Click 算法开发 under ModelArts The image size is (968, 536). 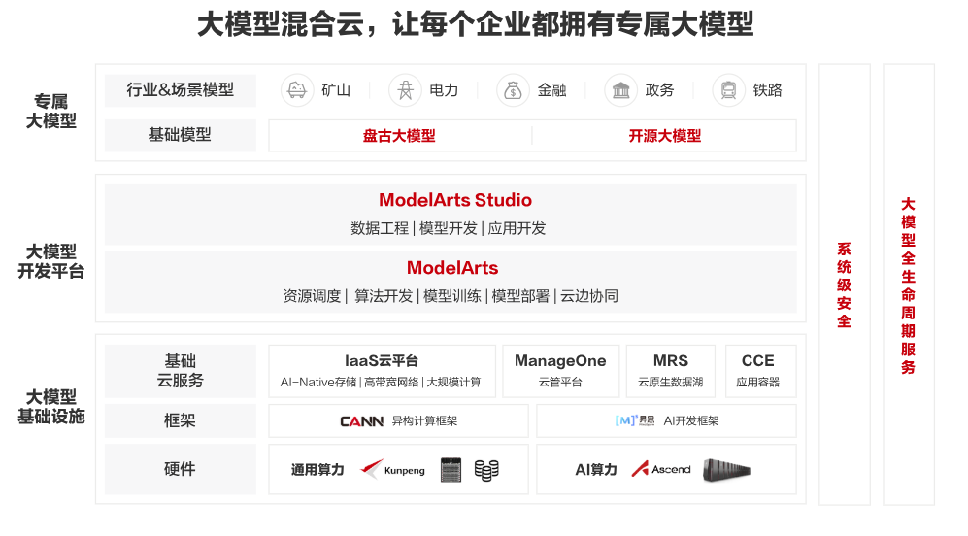(384, 296)
